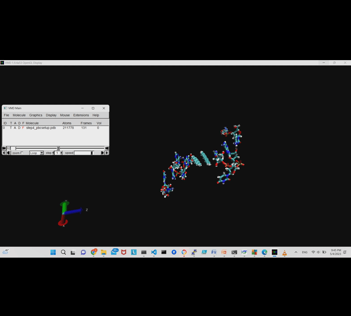
Task: Play the trajectory animation forward
Action: pyautogui.click(x=102, y=153)
